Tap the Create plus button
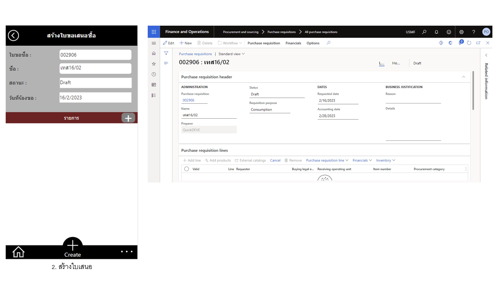The height and width of the screenshot is (284, 499). [73, 248]
